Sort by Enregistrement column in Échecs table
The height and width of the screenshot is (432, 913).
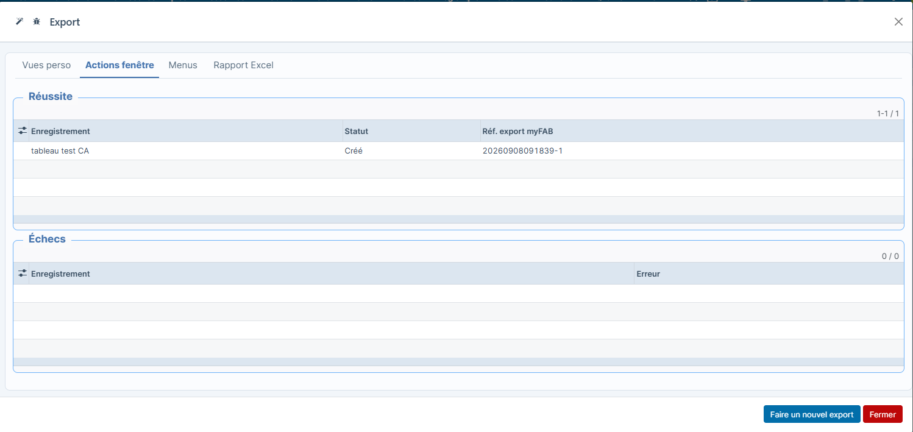click(332, 274)
